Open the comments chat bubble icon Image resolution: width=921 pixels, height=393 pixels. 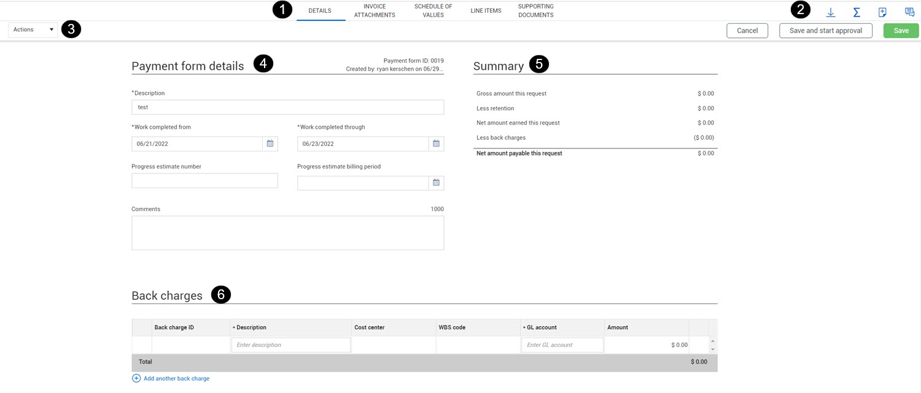click(x=909, y=12)
